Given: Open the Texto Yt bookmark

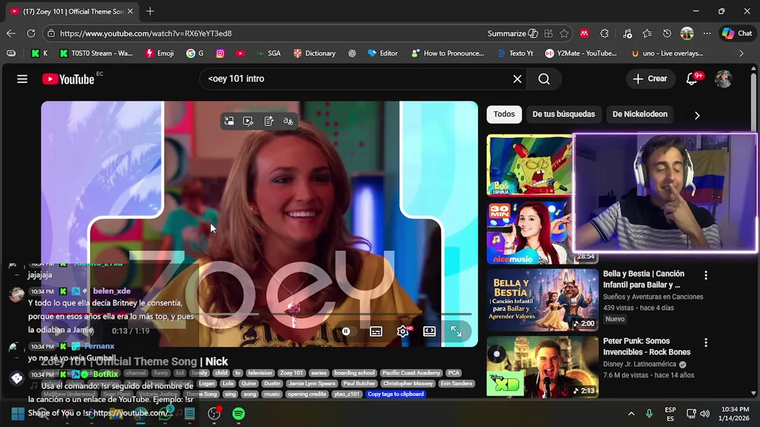Looking at the screenshot, I should pyautogui.click(x=515, y=53).
